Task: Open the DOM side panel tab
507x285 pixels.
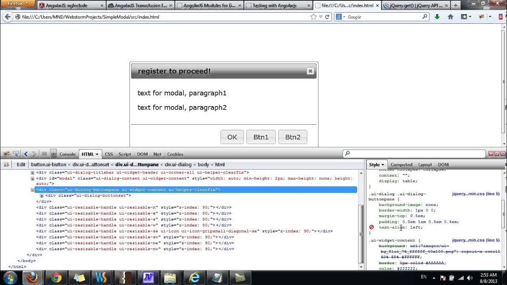Action: 443,165
